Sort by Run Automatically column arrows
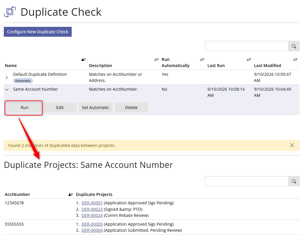 (x=202, y=59)
